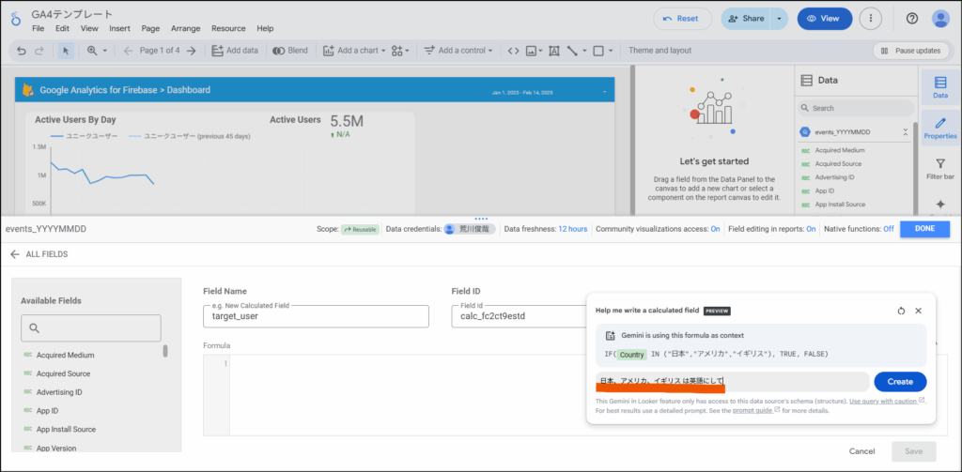The height and width of the screenshot is (472, 962).
Task: Close the Help me write panel
Action: (919, 311)
